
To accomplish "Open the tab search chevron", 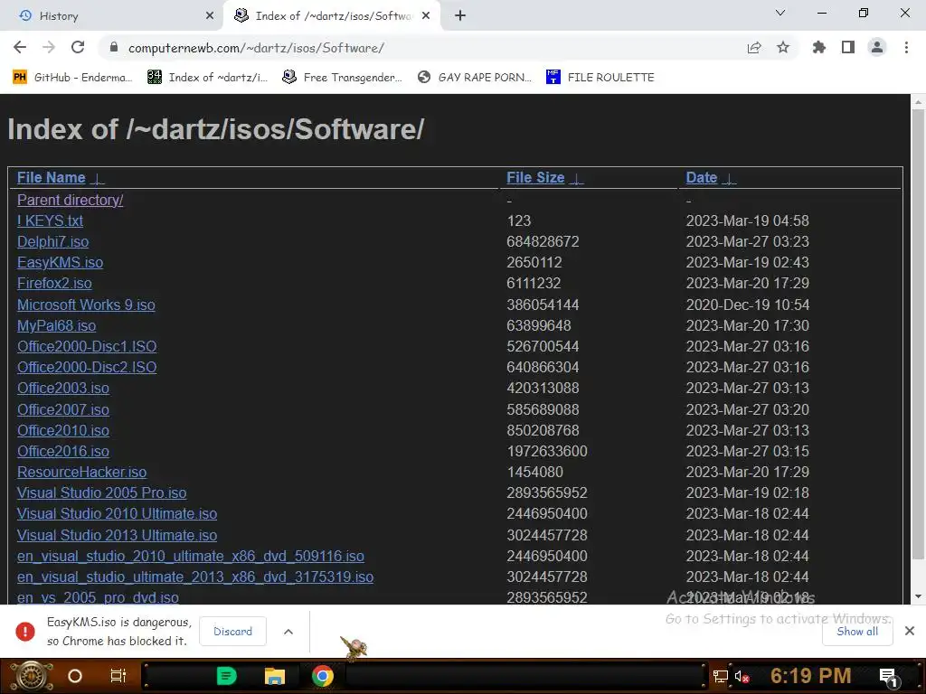I will (780, 13).
